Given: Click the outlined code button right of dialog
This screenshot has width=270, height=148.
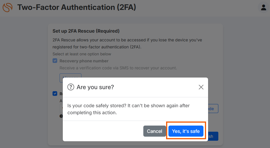Looking at the screenshot, I should tap(213, 109).
